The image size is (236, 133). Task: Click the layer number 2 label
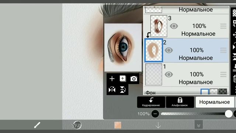tap(164, 42)
